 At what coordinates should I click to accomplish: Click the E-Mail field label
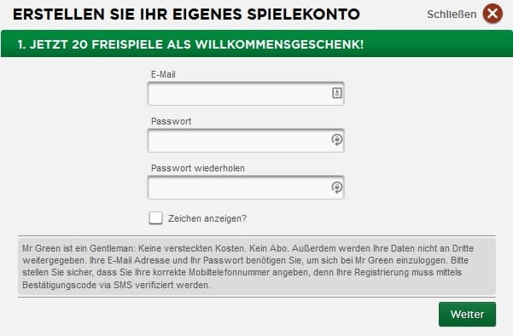163,74
